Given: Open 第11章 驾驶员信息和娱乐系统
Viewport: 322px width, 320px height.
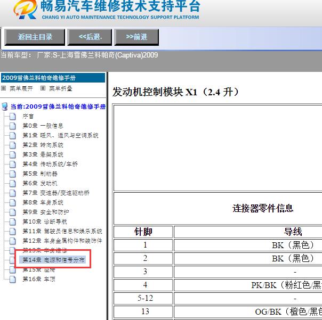Looking at the screenshot, I should (62, 231).
